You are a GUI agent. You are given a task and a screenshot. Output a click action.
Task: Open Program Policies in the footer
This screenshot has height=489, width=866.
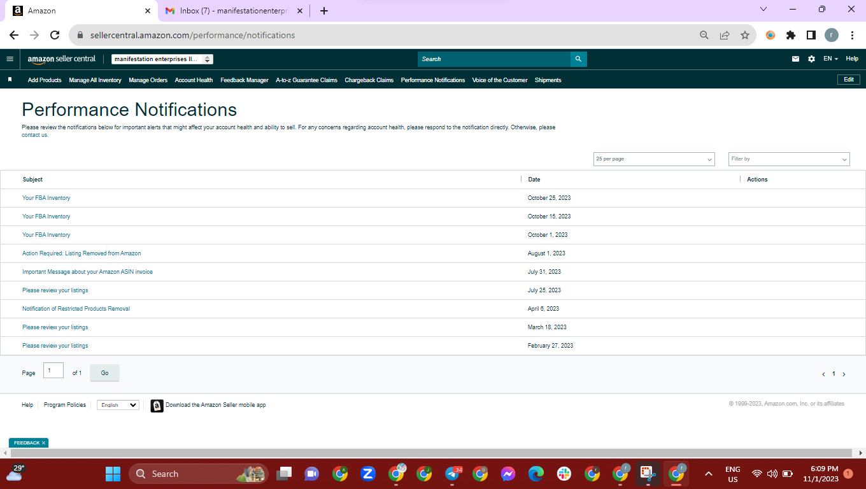tap(65, 405)
